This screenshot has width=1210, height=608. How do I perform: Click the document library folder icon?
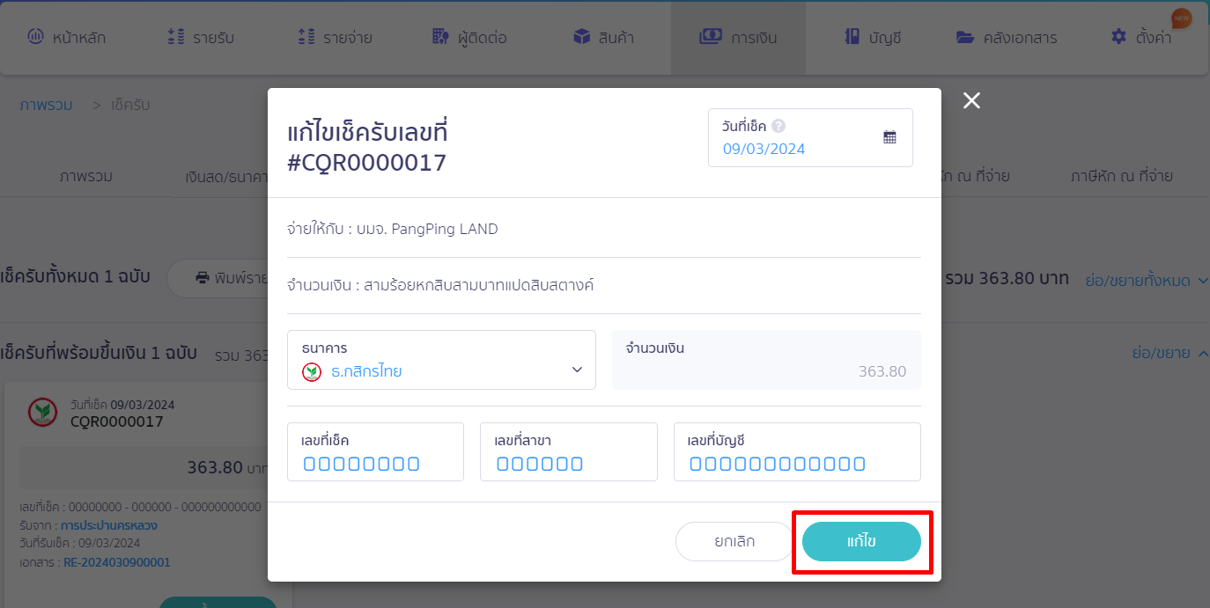(966, 37)
